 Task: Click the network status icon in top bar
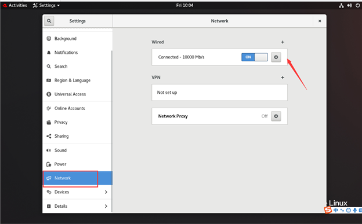pyautogui.click(x=341, y=5)
